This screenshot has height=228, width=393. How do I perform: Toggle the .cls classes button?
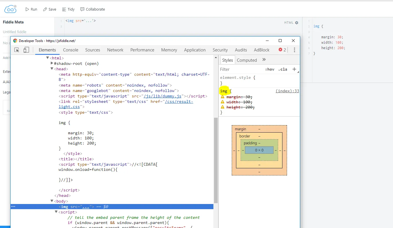pyautogui.click(x=283, y=69)
